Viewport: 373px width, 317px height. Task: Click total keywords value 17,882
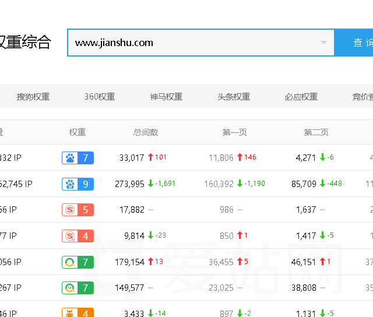[132, 210]
